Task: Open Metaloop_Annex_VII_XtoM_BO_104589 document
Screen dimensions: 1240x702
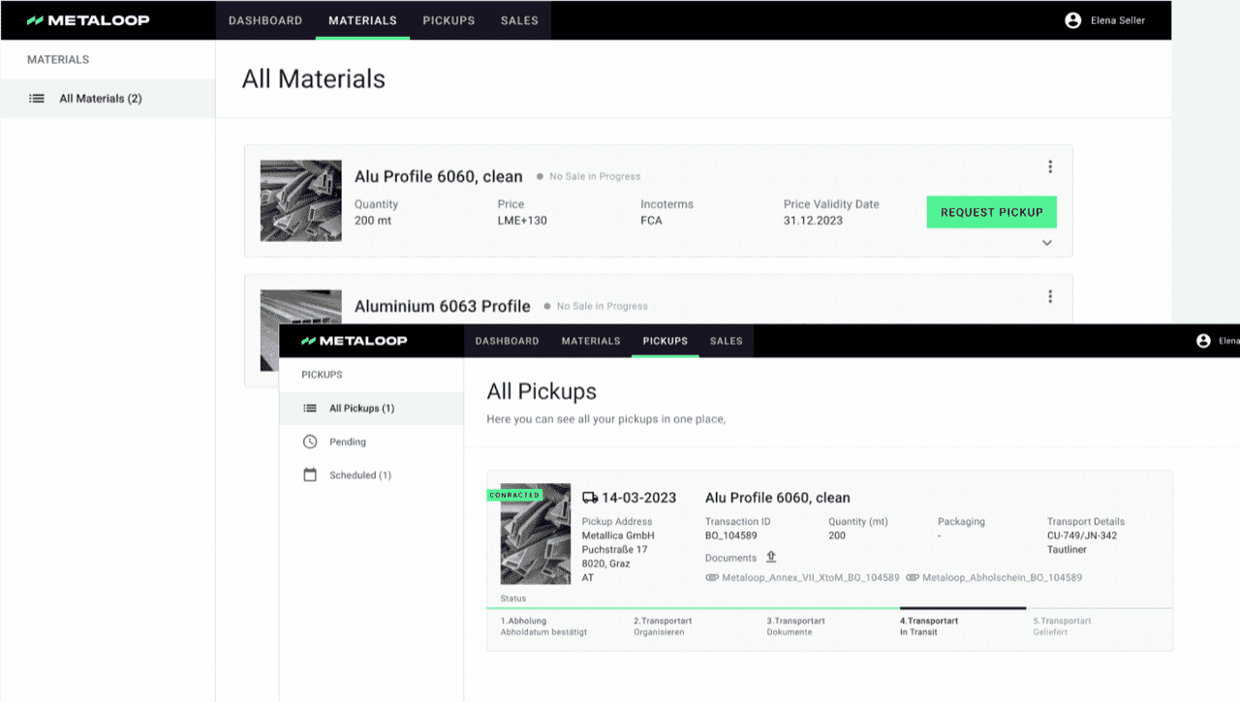Action: (x=811, y=577)
